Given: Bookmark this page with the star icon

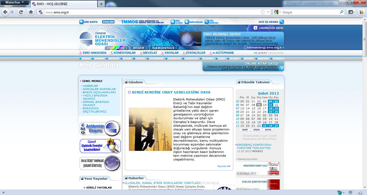Looking at the screenshot, I should point(262,12).
